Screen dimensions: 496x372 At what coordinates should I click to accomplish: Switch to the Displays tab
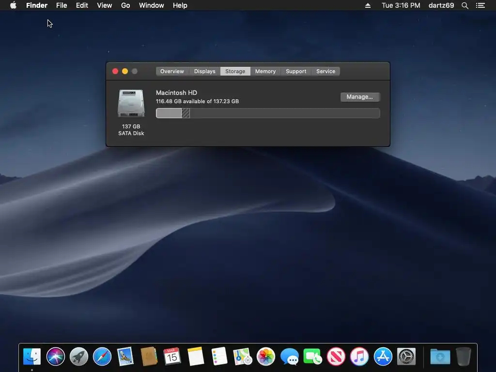pos(205,71)
